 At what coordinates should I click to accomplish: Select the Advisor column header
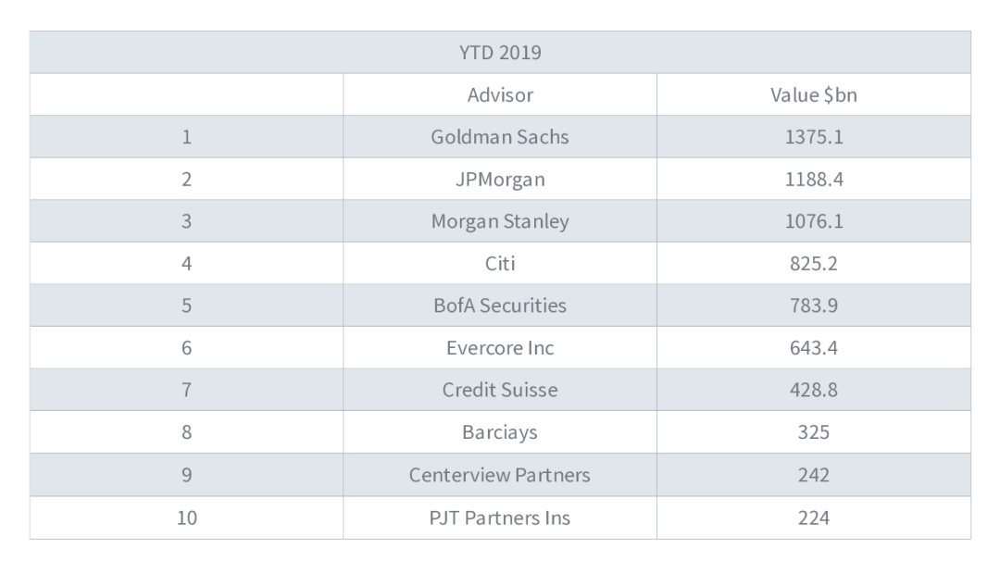coord(500,94)
